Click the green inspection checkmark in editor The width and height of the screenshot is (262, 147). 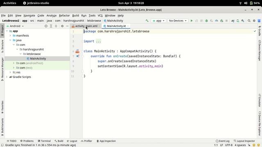click(x=255, y=31)
